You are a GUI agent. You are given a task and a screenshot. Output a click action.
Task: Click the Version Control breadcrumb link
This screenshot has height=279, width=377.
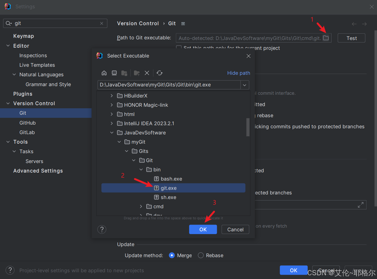tap(138, 23)
